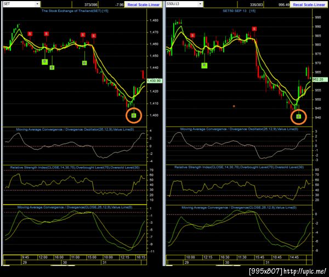Click the 15:00 time label on SET axis
Image resolution: width=329 pixels, height=277 pixels.
point(92,257)
